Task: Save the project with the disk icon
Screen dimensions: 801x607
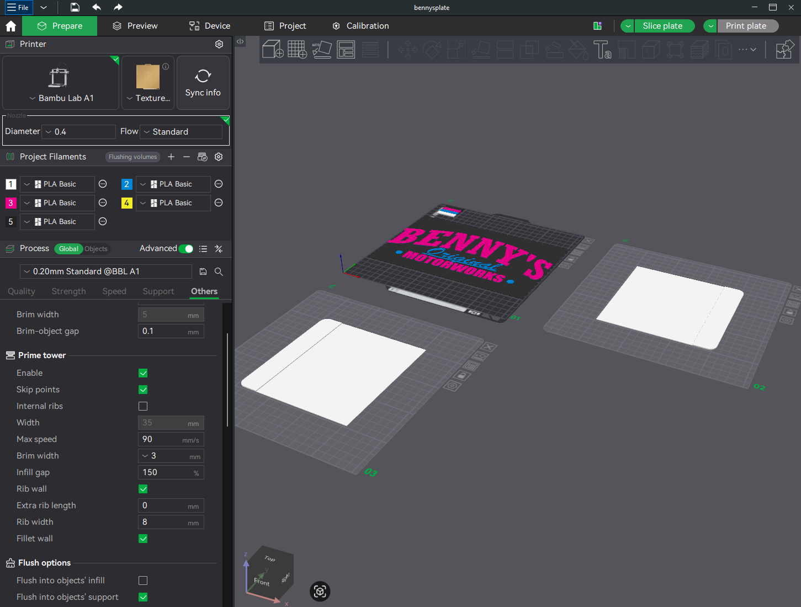Action: (75, 7)
